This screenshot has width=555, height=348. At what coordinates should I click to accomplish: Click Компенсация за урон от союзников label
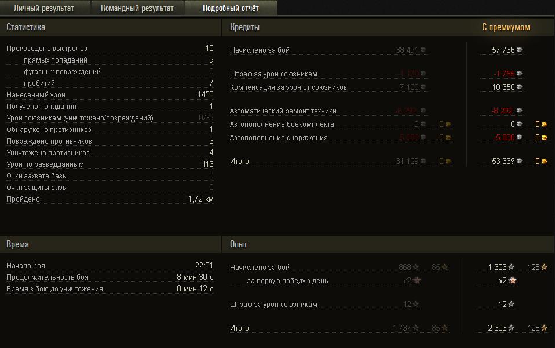click(288, 87)
